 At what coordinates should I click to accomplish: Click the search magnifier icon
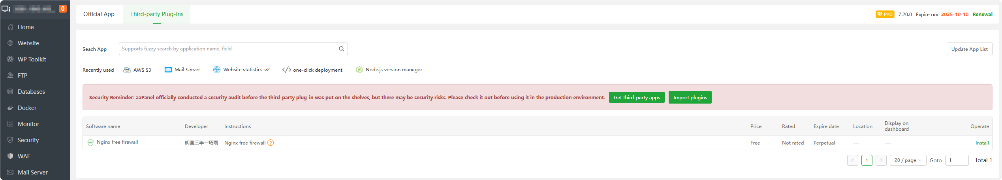click(x=342, y=49)
